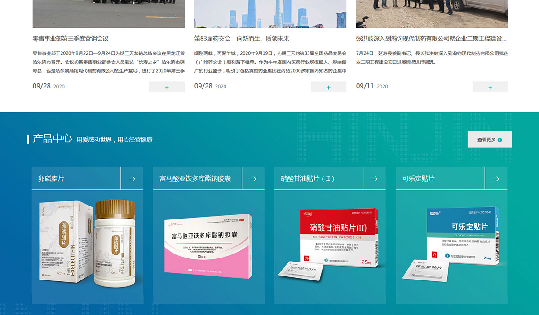Click the arrow icon beside 富马酸亚铁多库酯钠胶囊
Image resolution: width=539 pixels, height=315 pixels.
click(x=253, y=179)
